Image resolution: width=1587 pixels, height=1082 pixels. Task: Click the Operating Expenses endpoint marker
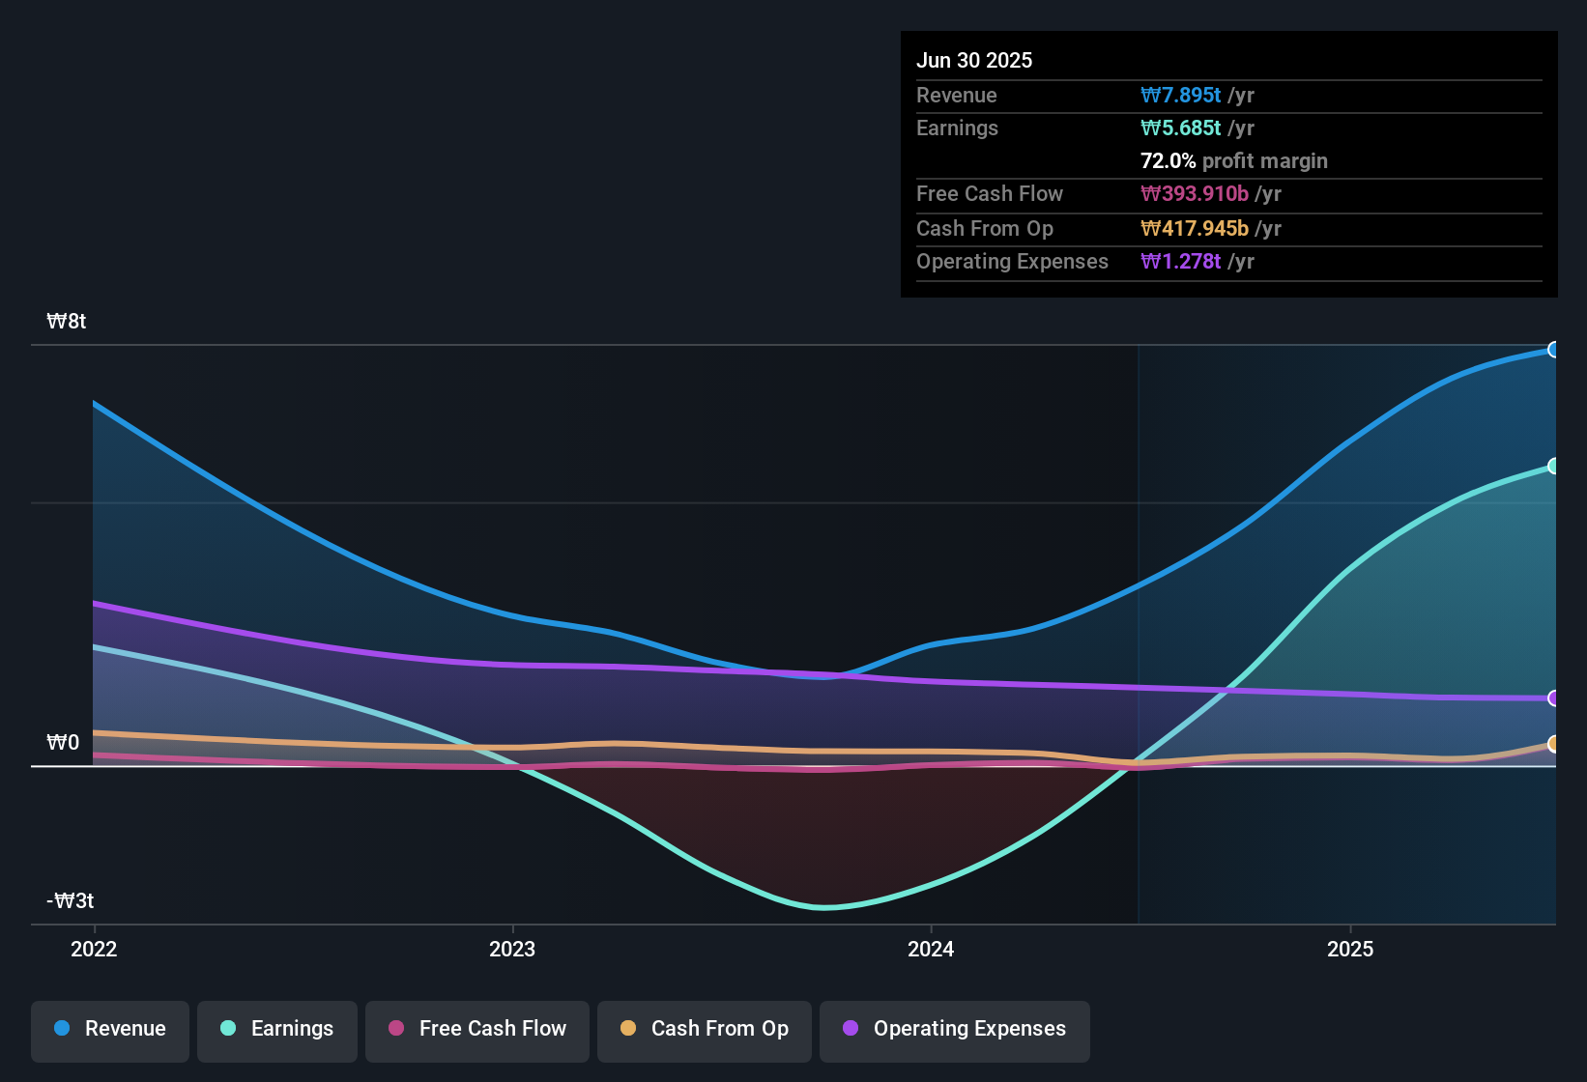pos(1553,698)
